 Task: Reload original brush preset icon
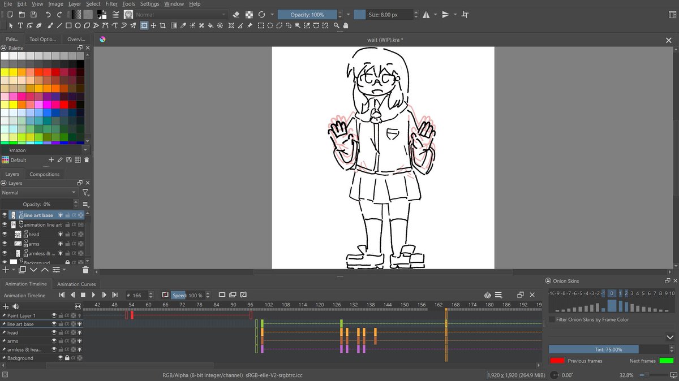click(x=262, y=14)
